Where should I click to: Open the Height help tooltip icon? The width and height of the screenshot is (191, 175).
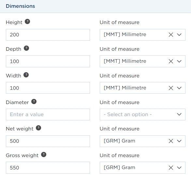pos(27,22)
